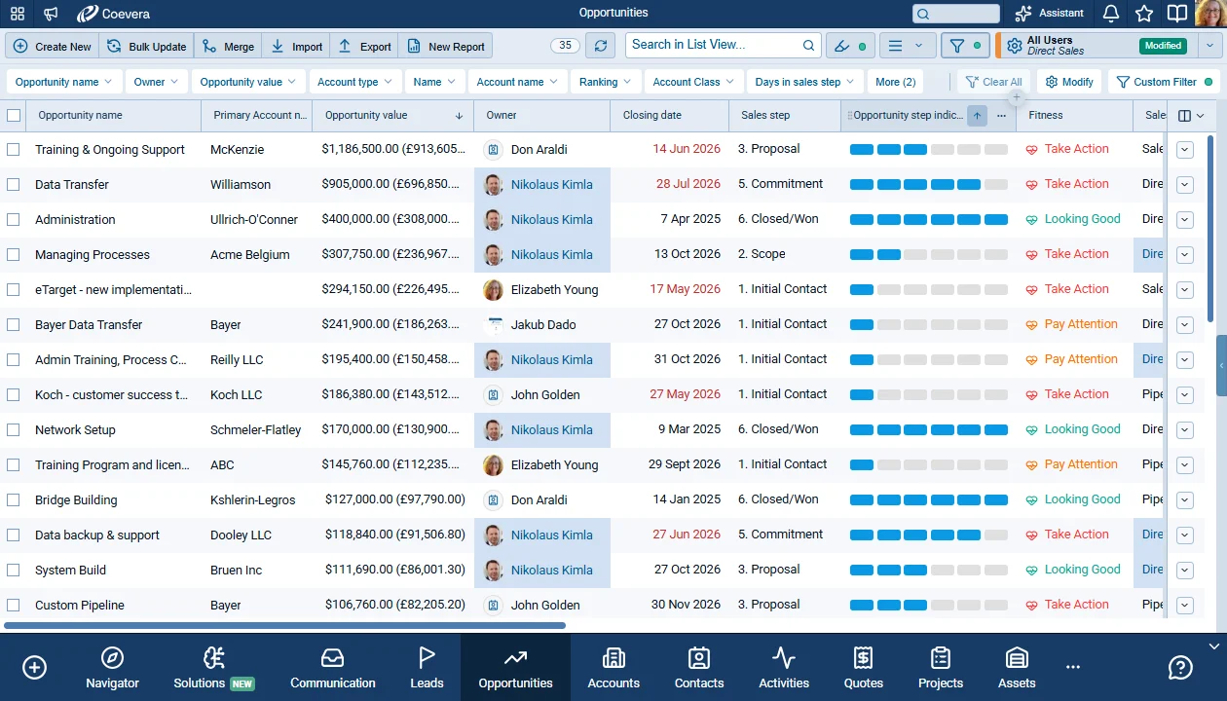Open the book help guide icon

pyautogui.click(x=1177, y=14)
